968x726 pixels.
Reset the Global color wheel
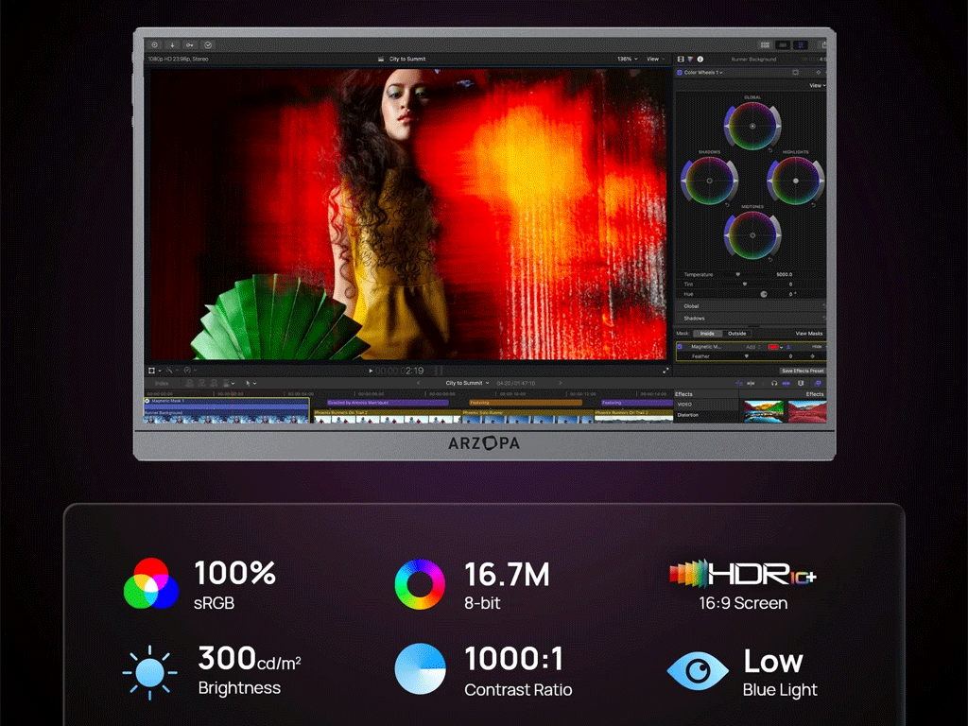coord(770,150)
